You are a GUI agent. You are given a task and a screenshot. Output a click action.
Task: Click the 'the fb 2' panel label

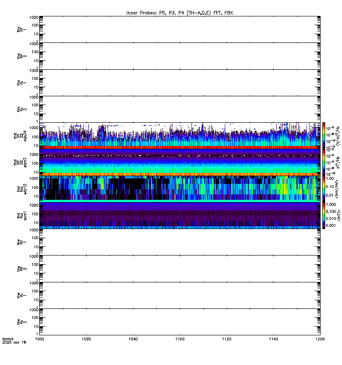click(21, 322)
